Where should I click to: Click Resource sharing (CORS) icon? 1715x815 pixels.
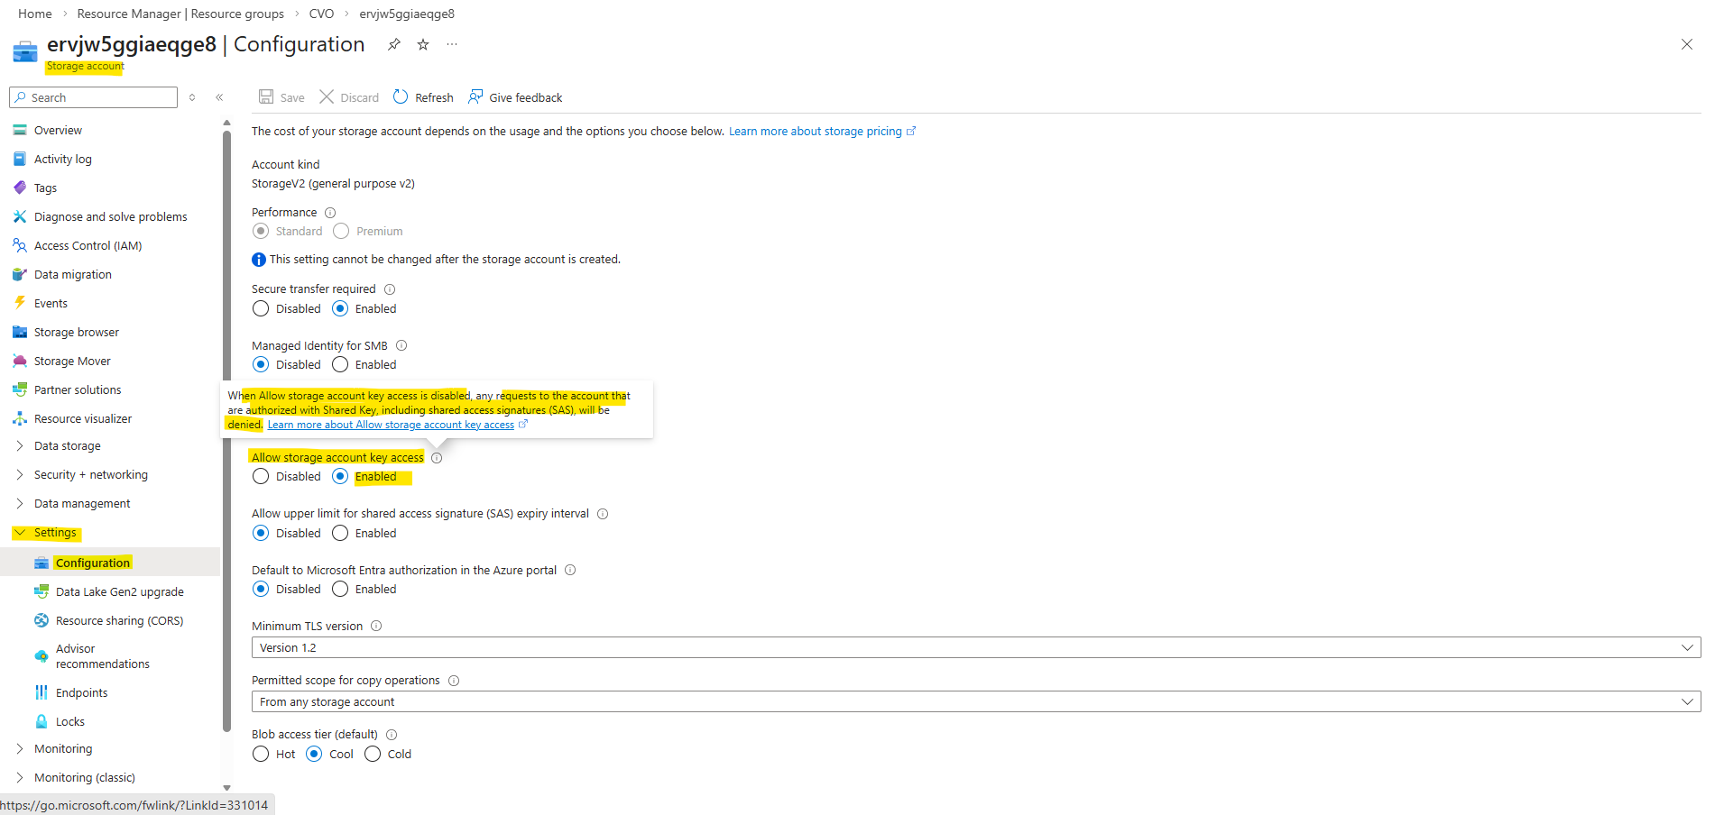(41, 620)
